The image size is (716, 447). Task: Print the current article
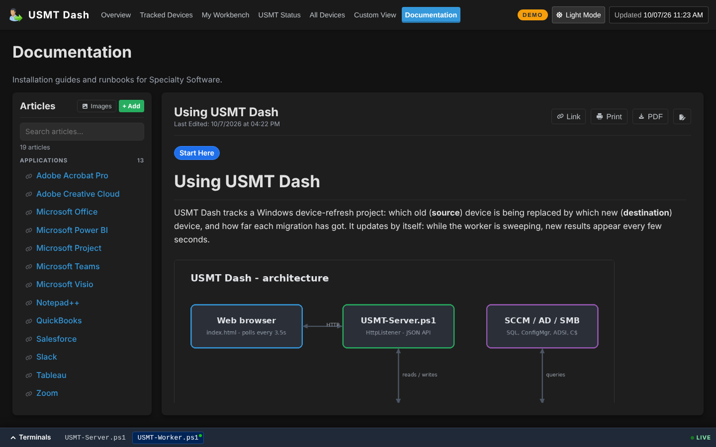coord(609,117)
